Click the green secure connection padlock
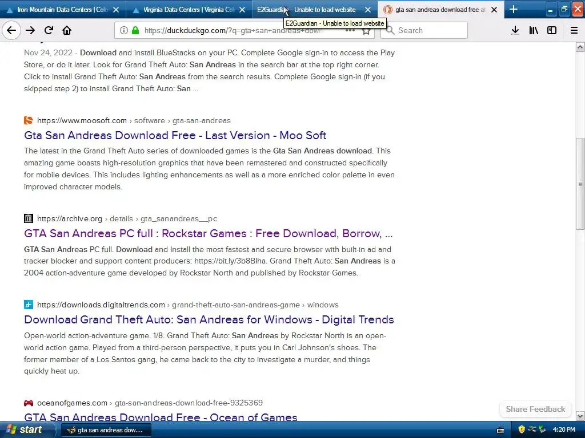The height and width of the screenshot is (438, 585). (136, 30)
